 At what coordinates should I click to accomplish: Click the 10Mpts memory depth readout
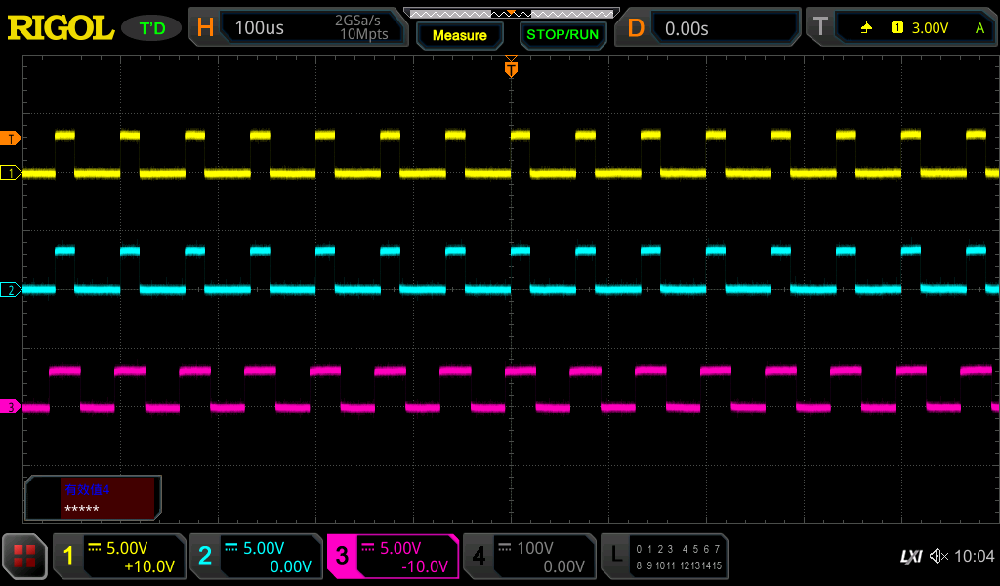pyautogui.click(x=363, y=34)
